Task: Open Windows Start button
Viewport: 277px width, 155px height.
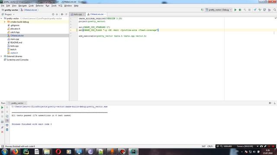Action: pyautogui.click(x=5, y=152)
